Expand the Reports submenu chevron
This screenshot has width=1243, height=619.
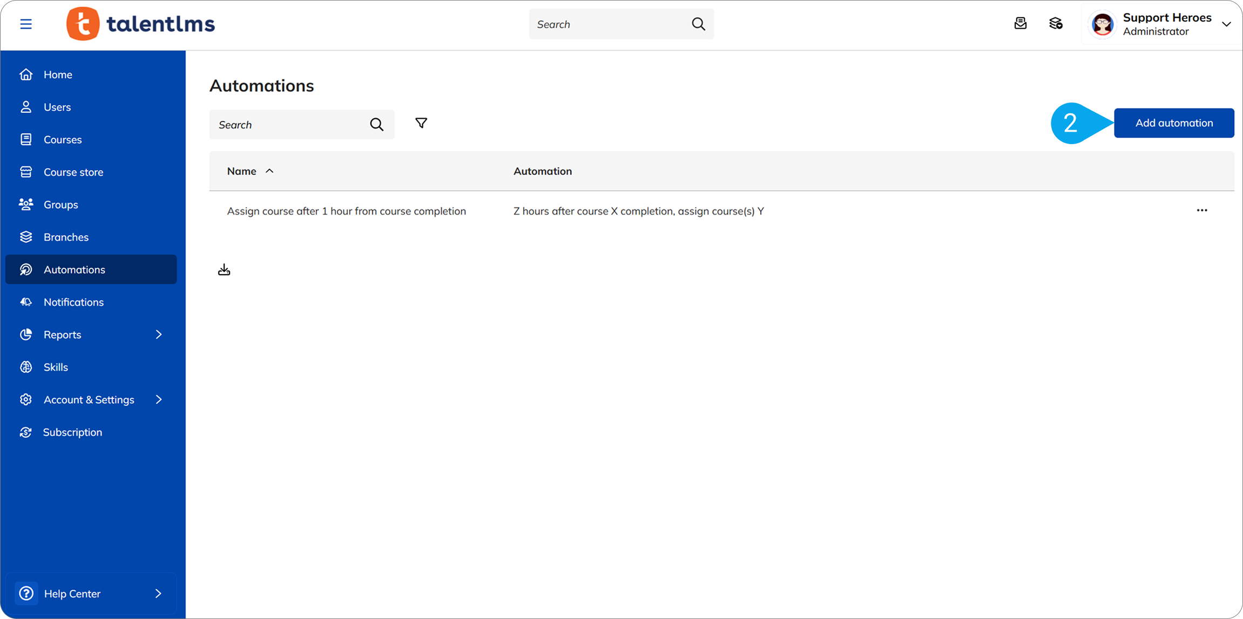[158, 335]
